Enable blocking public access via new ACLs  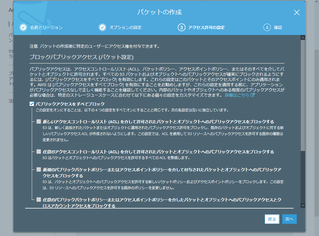pyautogui.click(x=39, y=121)
